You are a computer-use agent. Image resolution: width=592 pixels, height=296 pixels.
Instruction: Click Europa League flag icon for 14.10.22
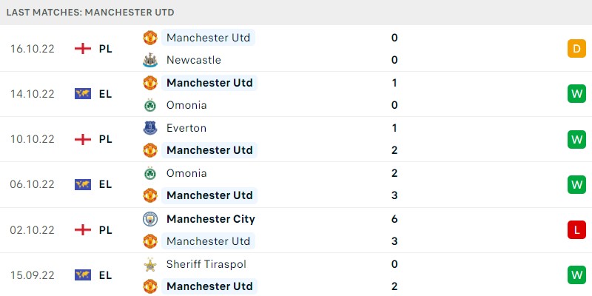[x=83, y=94]
